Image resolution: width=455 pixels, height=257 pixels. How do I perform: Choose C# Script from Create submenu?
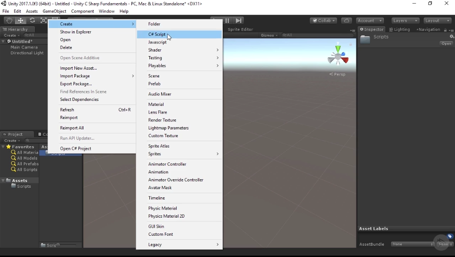[x=179, y=34]
